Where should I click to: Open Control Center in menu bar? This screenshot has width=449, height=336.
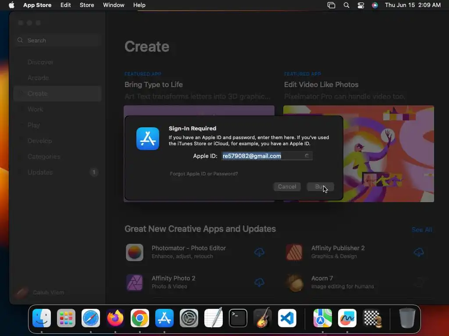361,5
